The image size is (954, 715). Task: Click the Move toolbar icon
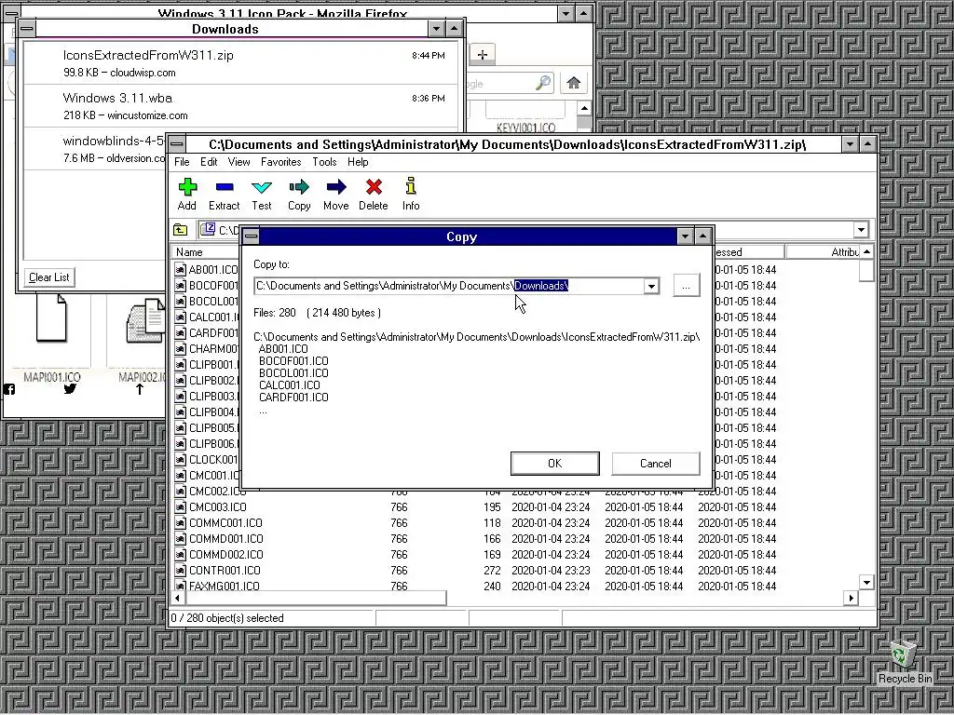[335, 187]
